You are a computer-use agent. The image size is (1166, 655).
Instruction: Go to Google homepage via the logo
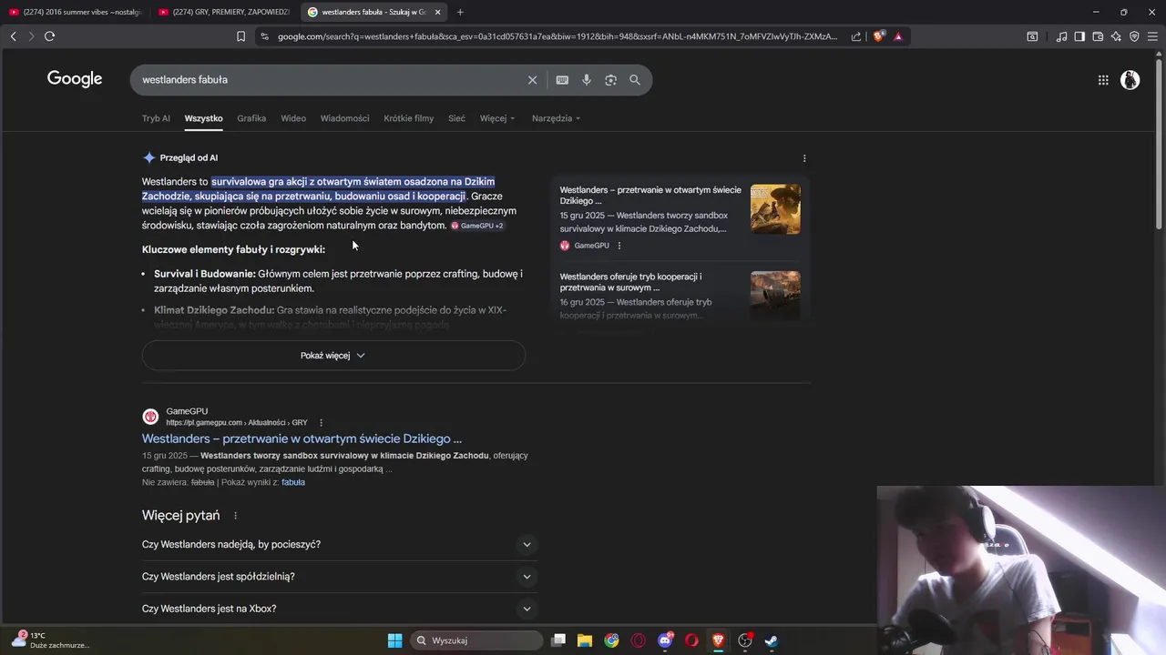coord(75,79)
